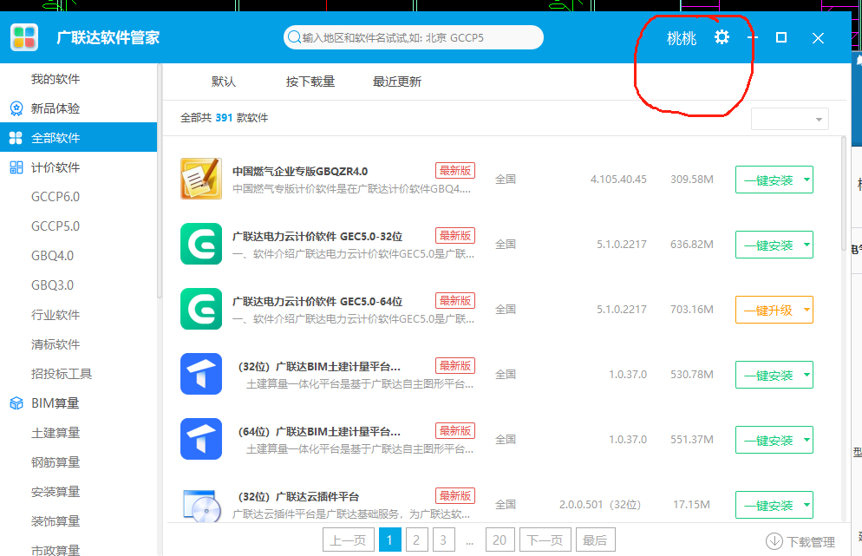Click the (32位) BIM土建计量平台 blue icon

[201, 374]
